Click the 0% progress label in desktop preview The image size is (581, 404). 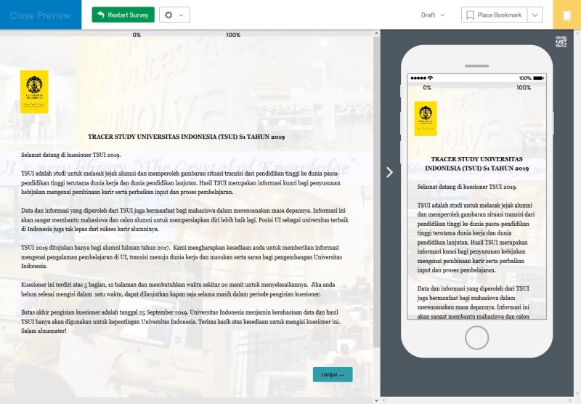(x=137, y=35)
